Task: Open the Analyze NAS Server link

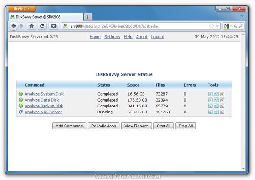Action: (43, 112)
